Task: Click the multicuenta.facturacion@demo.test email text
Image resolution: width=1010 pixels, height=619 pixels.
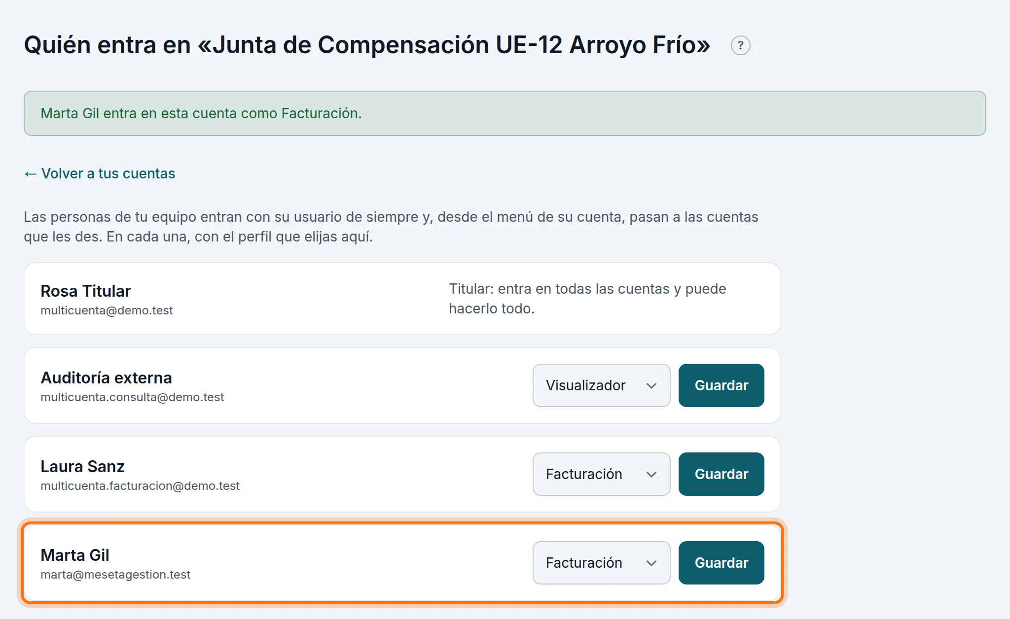Action: [140, 486]
